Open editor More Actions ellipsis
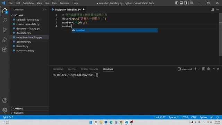Image resolution: width=222 pixels, height=125 pixels. (x=217, y=9)
